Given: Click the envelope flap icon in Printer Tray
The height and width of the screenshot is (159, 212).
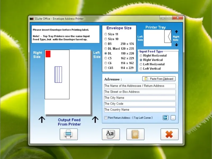Looking at the screenshot, I should pos(168,36).
